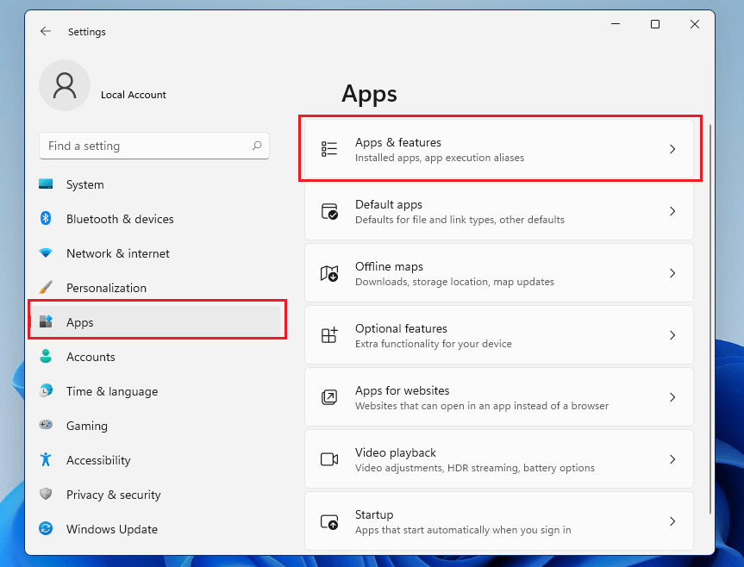Screen dimensions: 744x567
Task: Click the Default apps checkmark icon
Action: pos(328,211)
